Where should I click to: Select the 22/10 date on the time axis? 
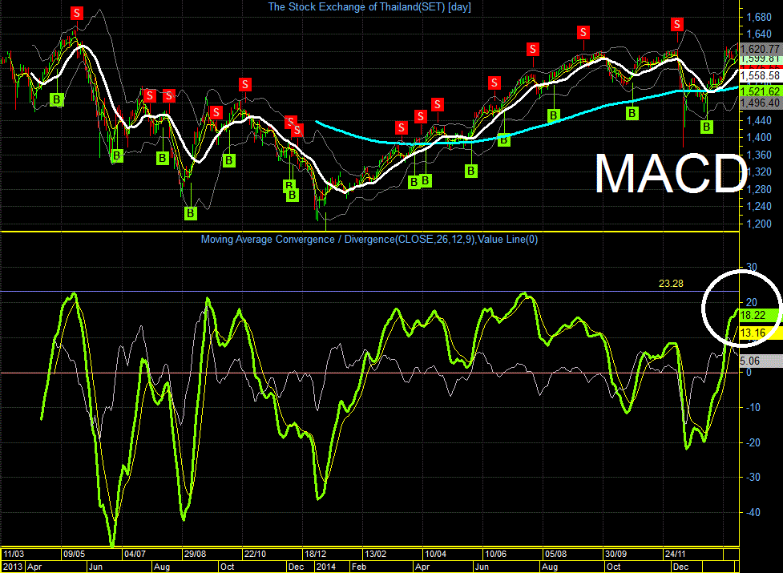click(255, 554)
